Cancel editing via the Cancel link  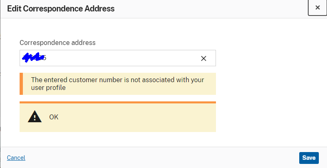(x=16, y=158)
